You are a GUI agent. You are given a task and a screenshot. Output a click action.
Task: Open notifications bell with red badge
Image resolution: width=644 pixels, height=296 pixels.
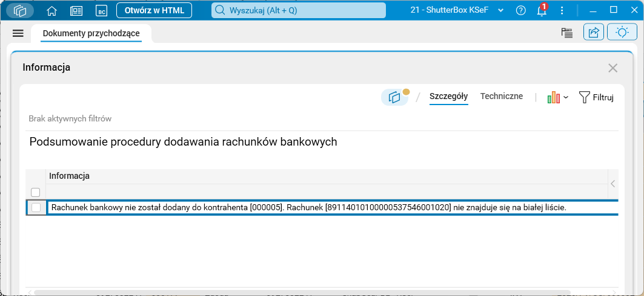pos(542,10)
